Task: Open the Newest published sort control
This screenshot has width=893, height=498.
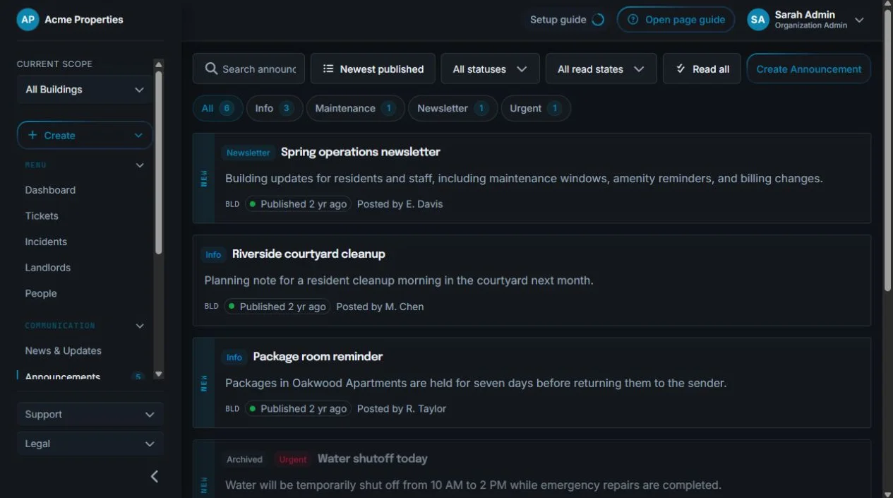Action: tap(373, 69)
